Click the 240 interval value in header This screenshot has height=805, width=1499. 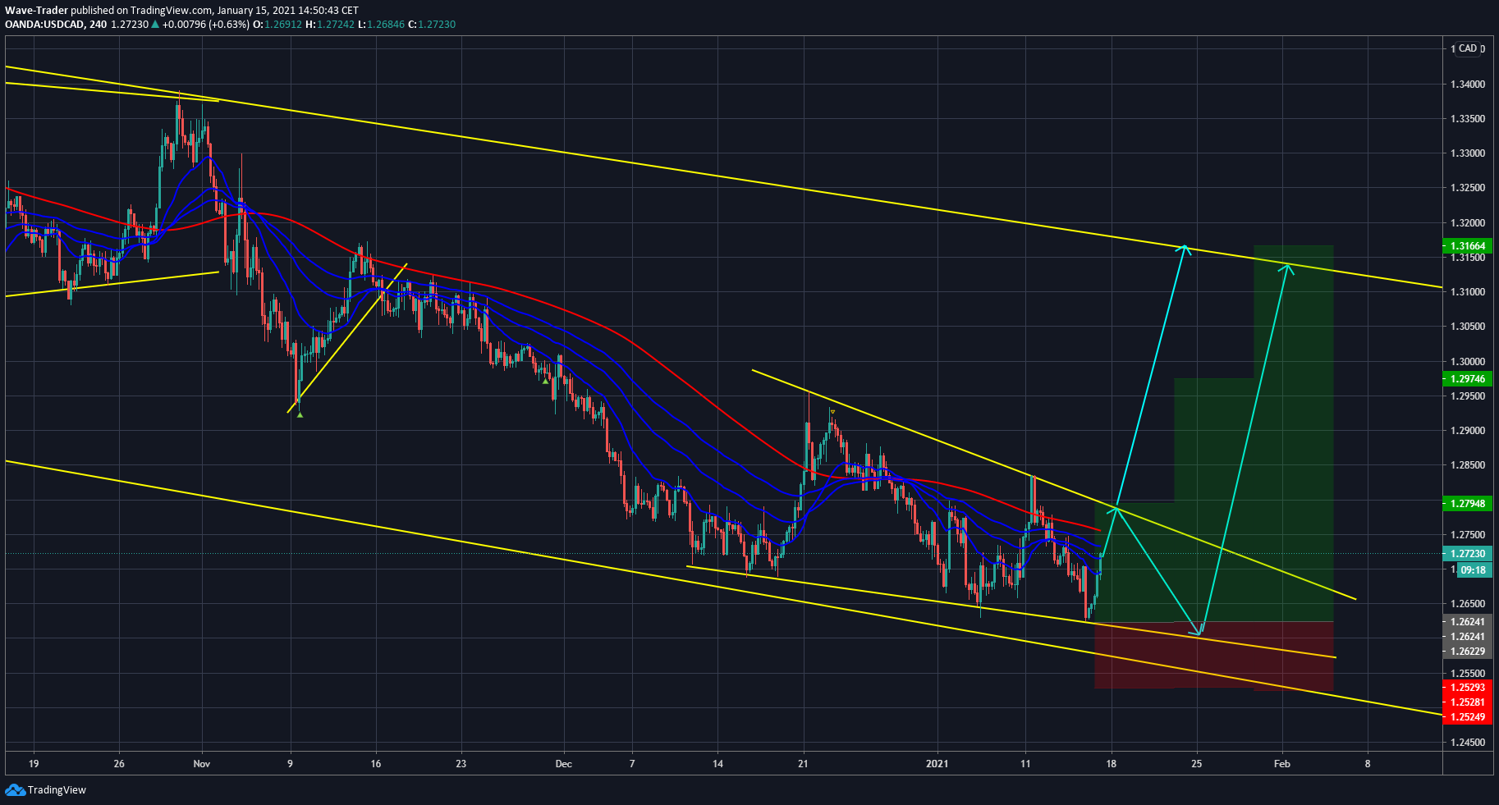(x=98, y=25)
